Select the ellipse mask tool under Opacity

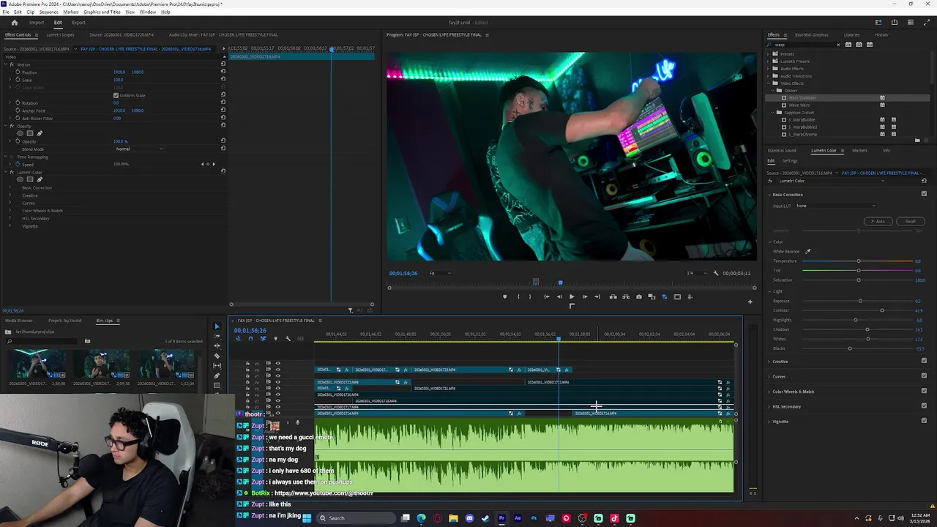click(20, 133)
